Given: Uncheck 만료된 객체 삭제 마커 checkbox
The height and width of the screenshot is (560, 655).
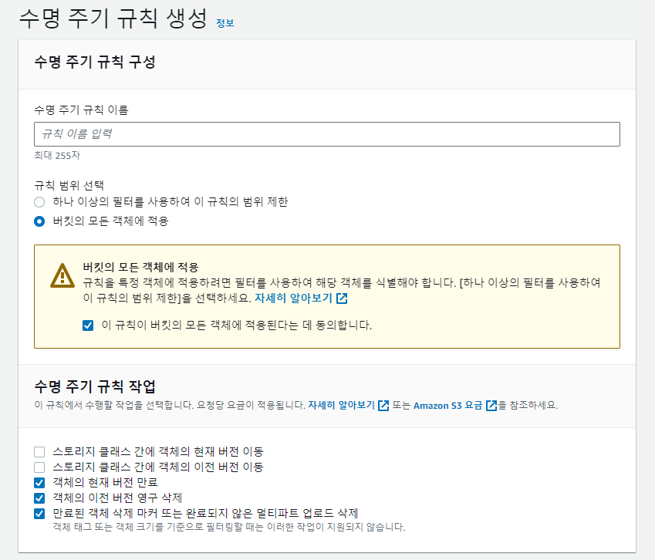Looking at the screenshot, I should 39,514.
